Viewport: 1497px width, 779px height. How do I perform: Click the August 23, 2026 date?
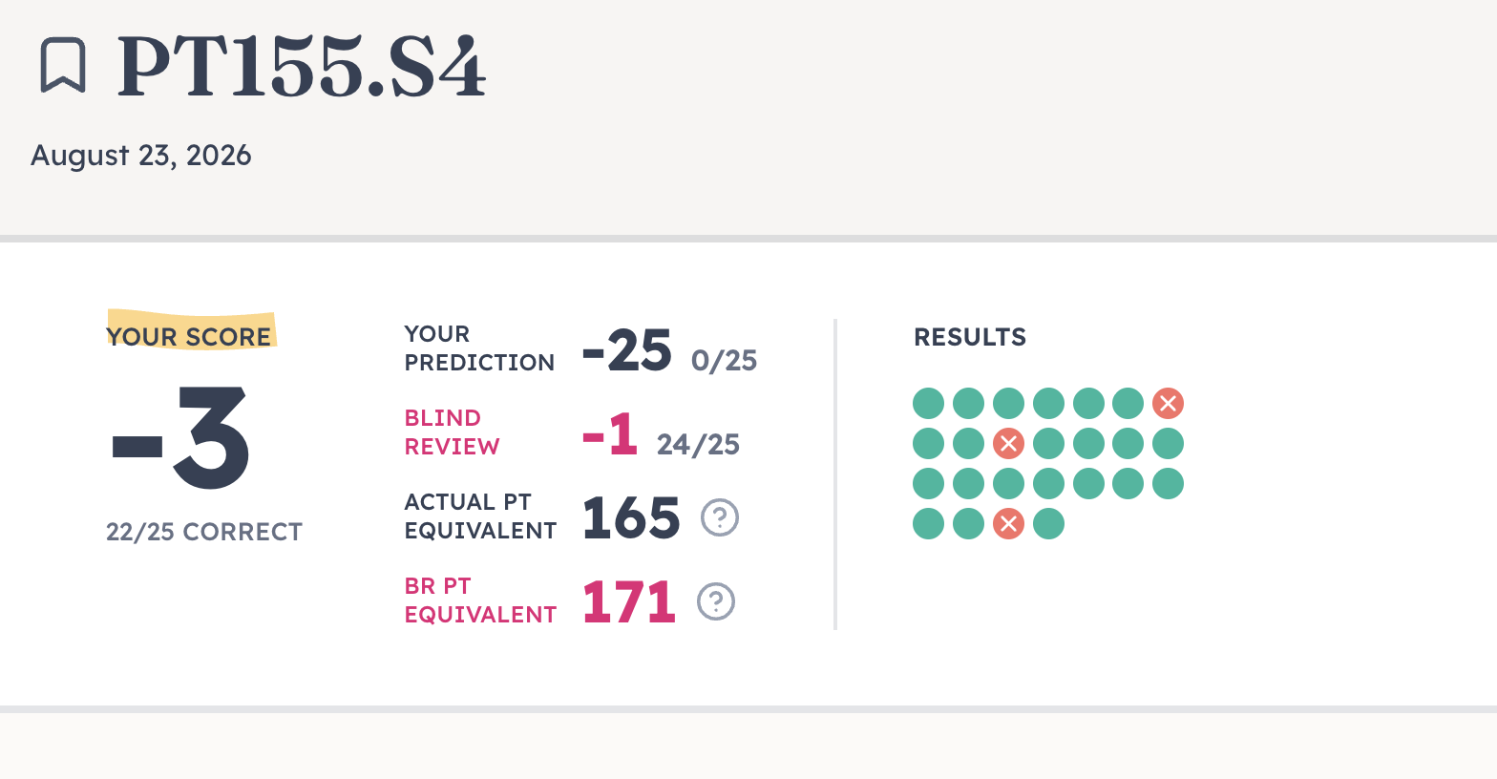click(141, 156)
